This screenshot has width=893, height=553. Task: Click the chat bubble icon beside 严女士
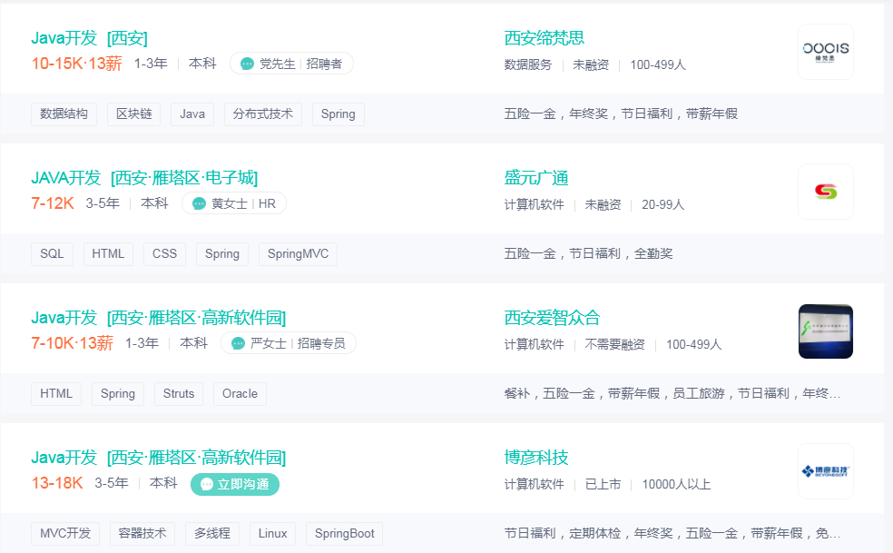[x=238, y=343]
